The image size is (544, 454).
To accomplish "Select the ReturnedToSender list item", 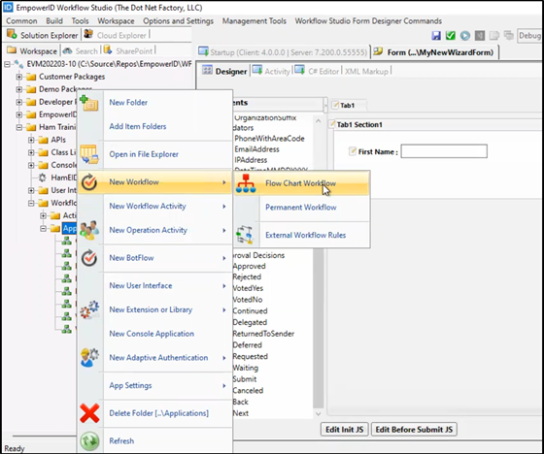I will pyautogui.click(x=263, y=334).
